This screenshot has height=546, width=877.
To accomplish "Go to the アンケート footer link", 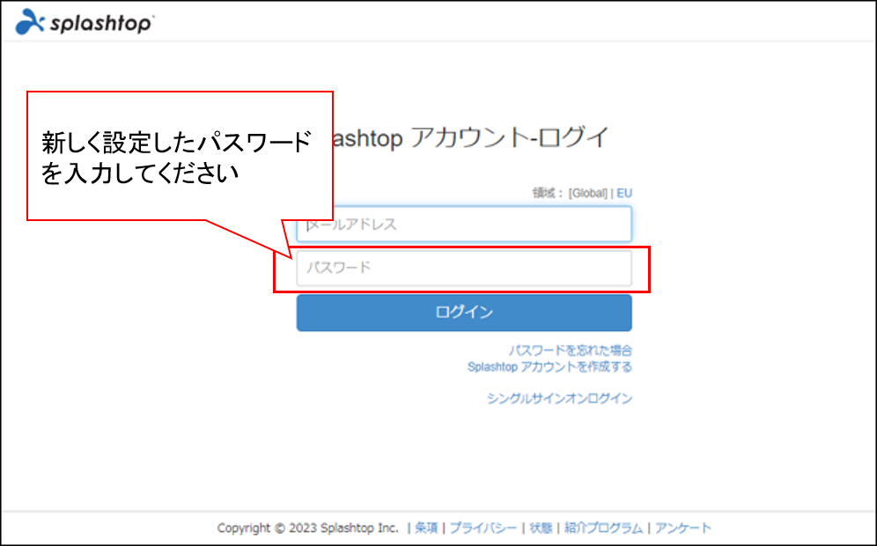I will 683,528.
